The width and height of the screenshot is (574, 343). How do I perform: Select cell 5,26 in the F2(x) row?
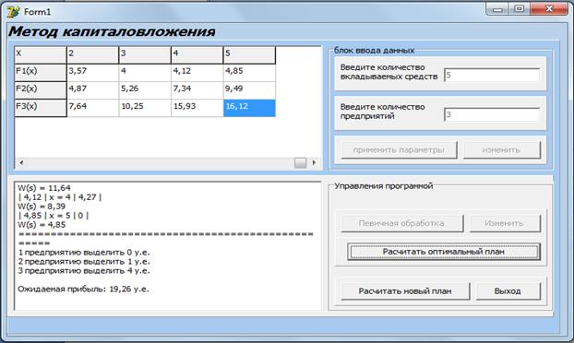click(145, 90)
